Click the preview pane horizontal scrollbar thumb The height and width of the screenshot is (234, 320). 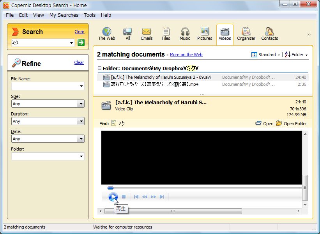(173, 211)
